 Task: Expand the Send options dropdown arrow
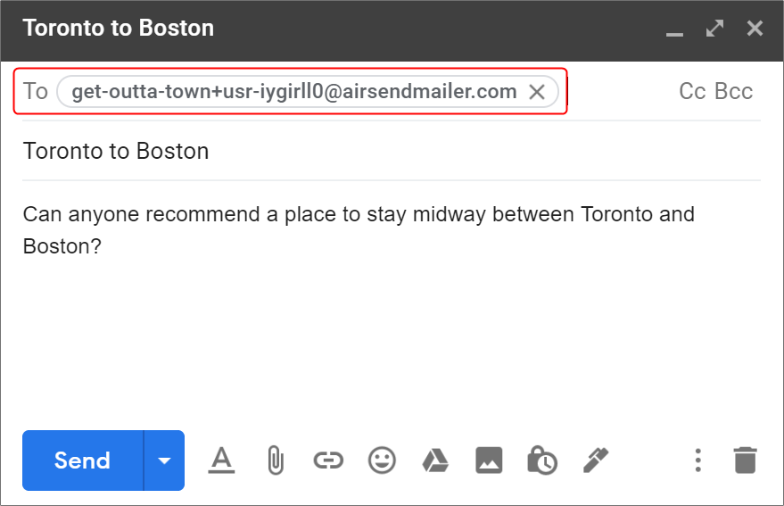point(164,460)
